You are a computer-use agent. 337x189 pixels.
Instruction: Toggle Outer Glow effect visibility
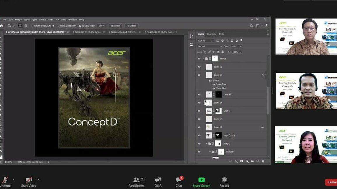(x=214, y=88)
